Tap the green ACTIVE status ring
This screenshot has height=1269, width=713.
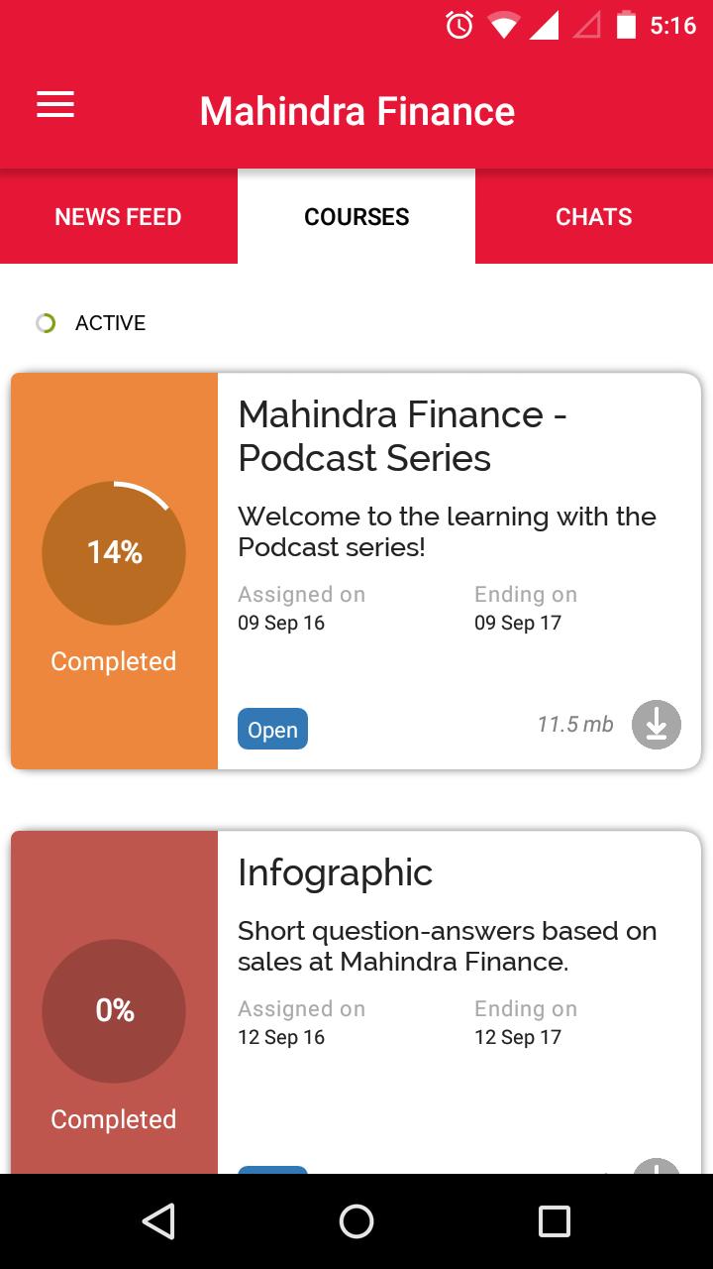[46, 323]
